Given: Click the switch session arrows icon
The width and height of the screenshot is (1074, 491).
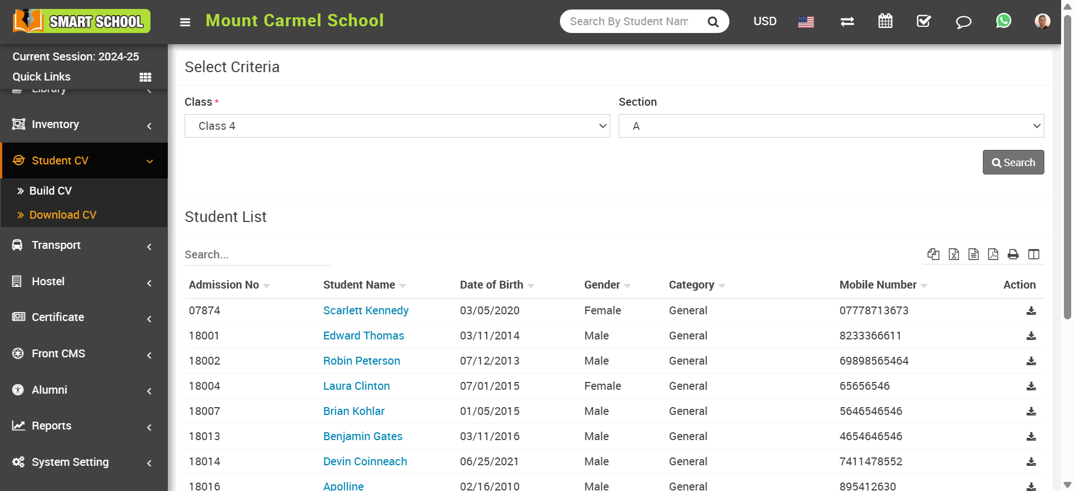Looking at the screenshot, I should pos(847,21).
